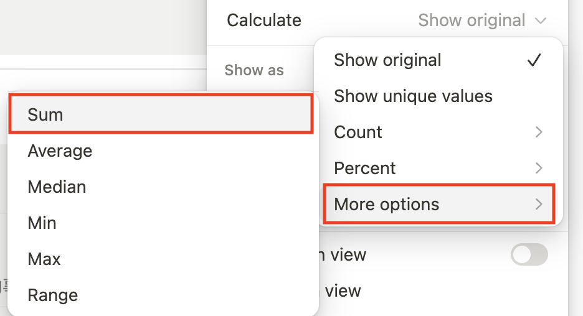The width and height of the screenshot is (583, 316).
Task: Click the checkmark beside Show original
Action: 534,60
